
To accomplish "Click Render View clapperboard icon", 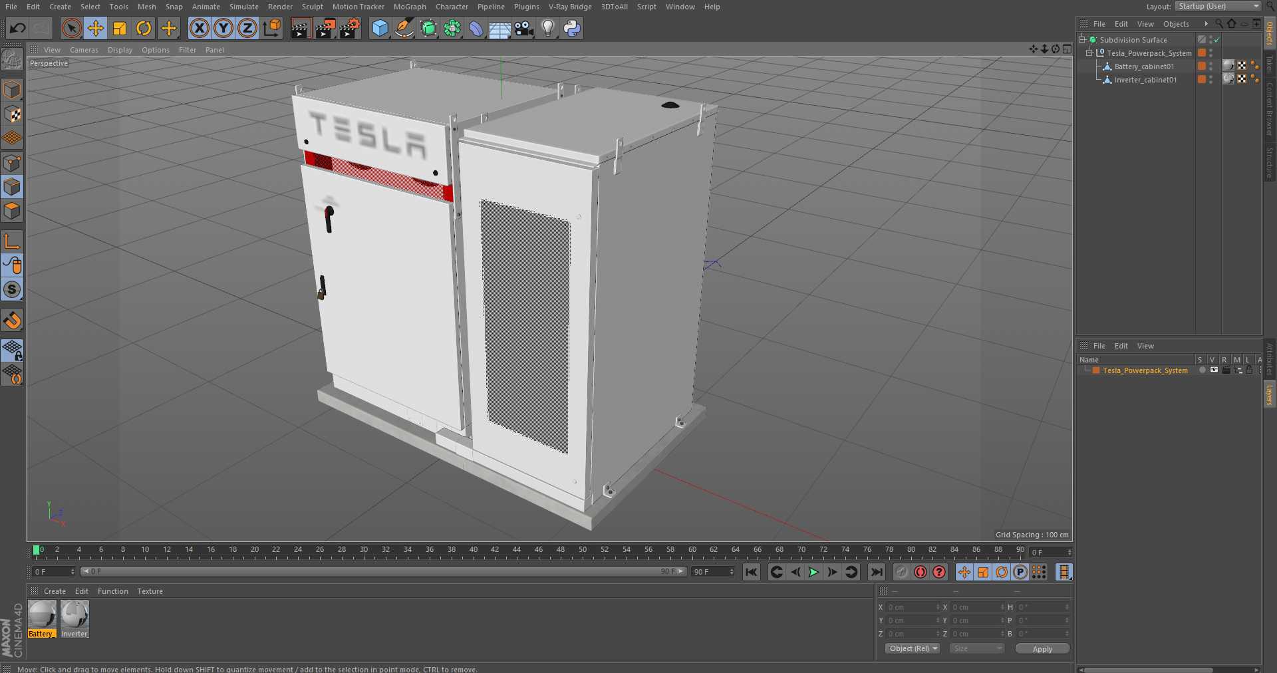I will (x=301, y=28).
